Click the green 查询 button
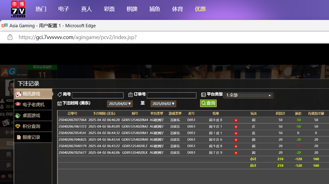This screenshot has height=184, width=329. tap(208, 103)
